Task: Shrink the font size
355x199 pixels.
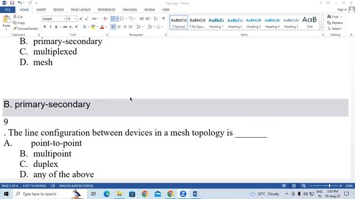Action: pos(87,19)
